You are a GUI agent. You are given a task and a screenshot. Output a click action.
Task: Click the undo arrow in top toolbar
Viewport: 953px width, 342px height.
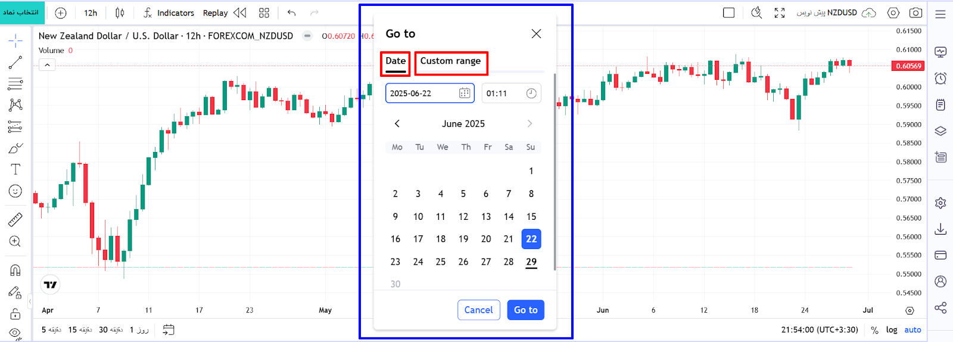[291, 13]
